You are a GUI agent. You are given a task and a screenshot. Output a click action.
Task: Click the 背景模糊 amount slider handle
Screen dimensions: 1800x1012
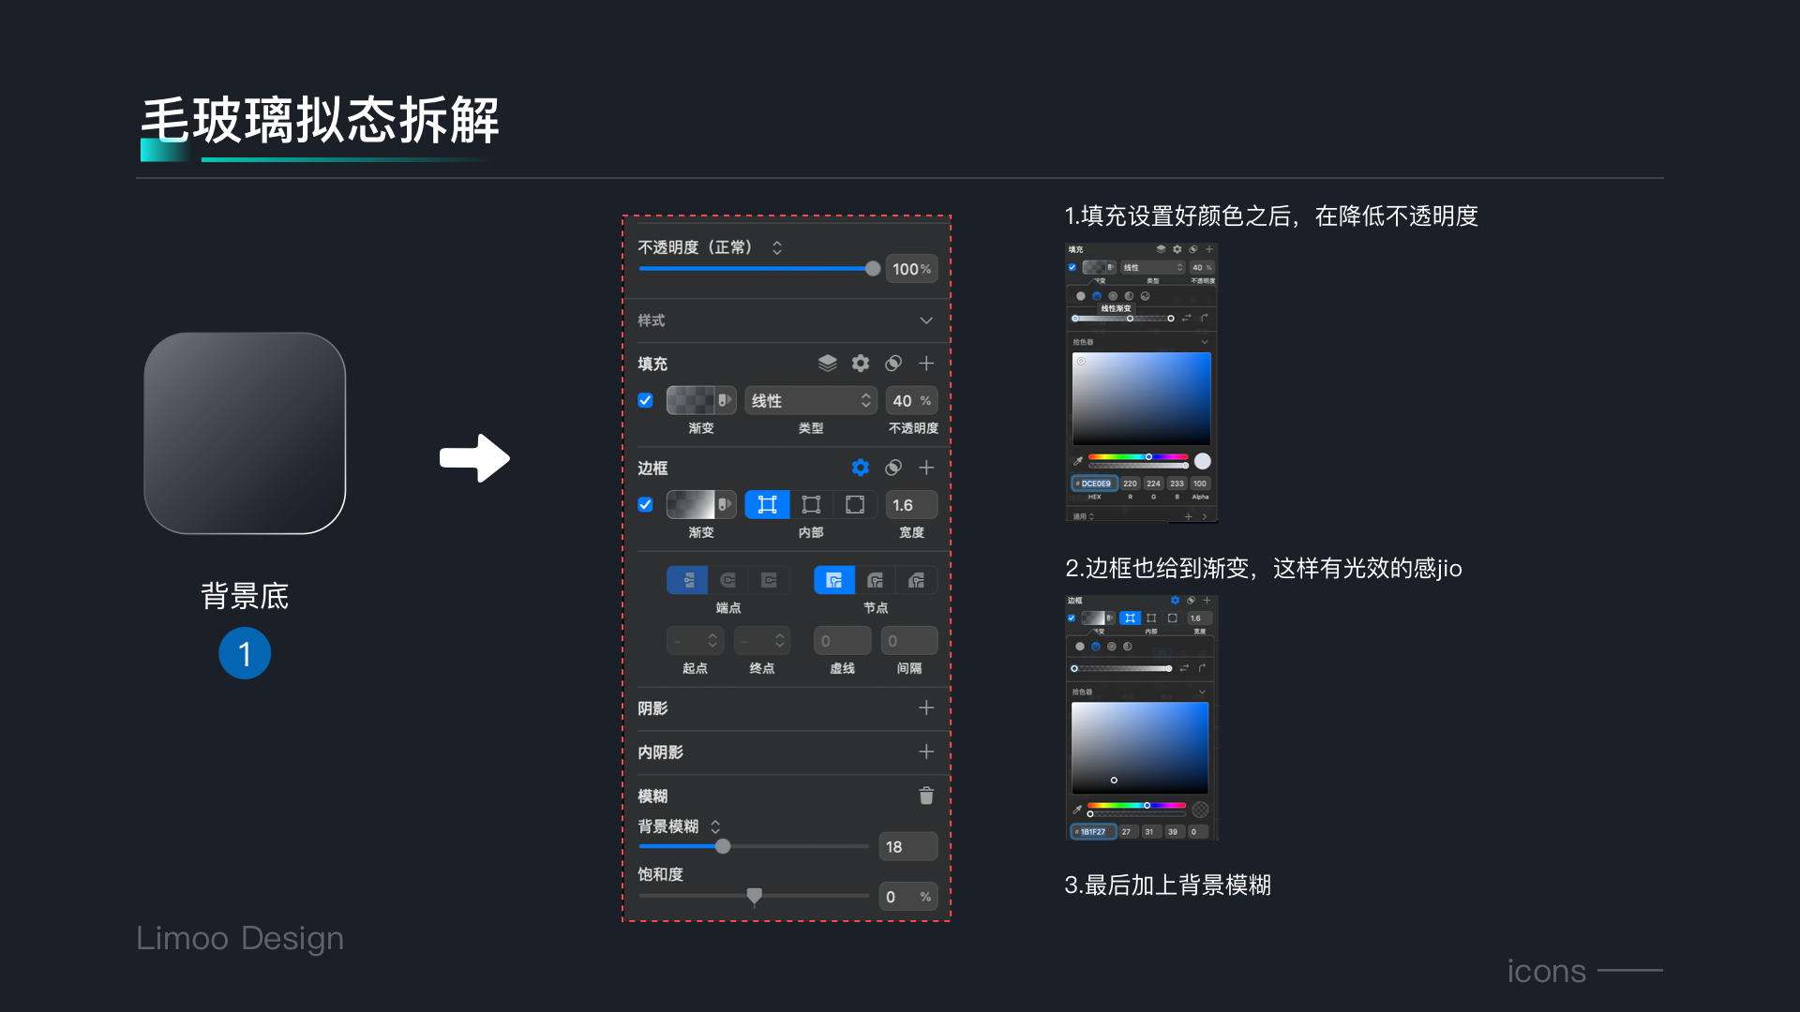tap(723, 846)
